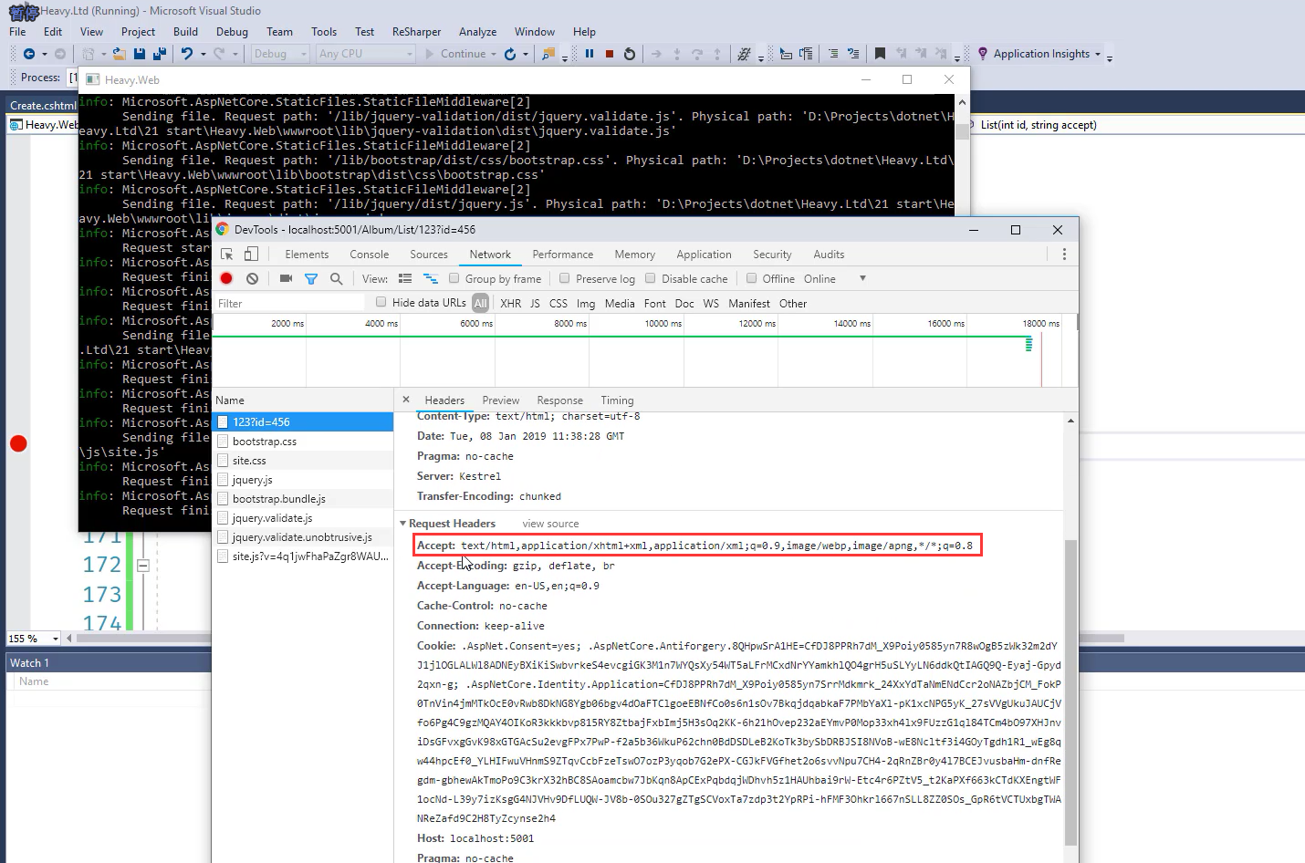The height and width of the screenshot is (863, 1305).
Task: Click the DevTools headers pane vertical scrollbar
Action: (x=1070, y=692)
